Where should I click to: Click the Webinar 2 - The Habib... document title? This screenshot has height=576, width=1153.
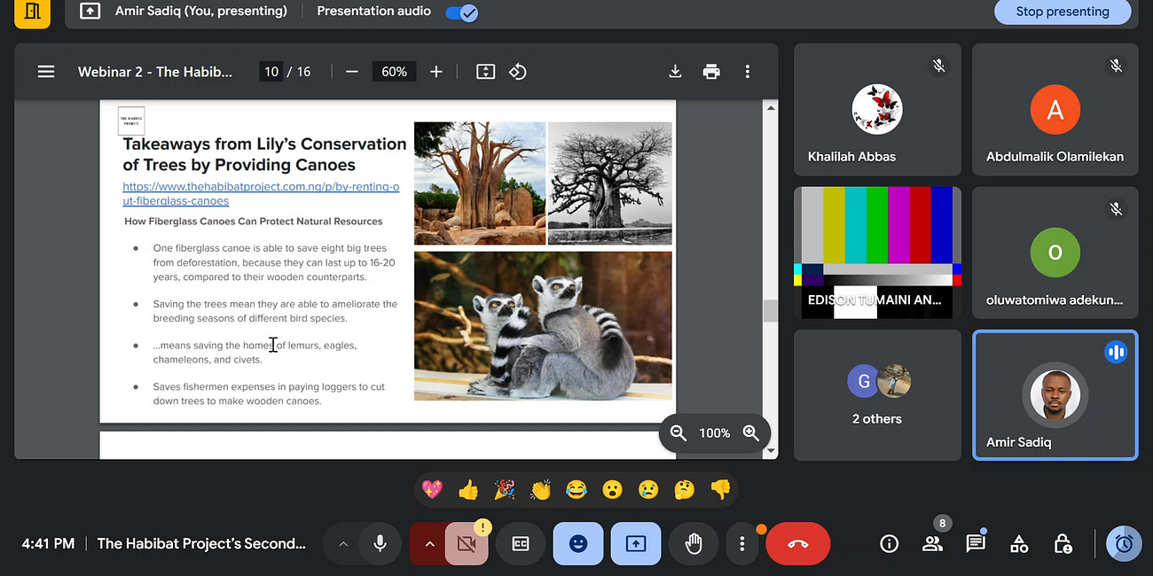155,72
